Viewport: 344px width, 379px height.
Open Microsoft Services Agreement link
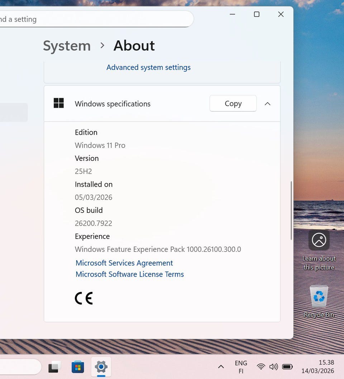click(124, 263)
